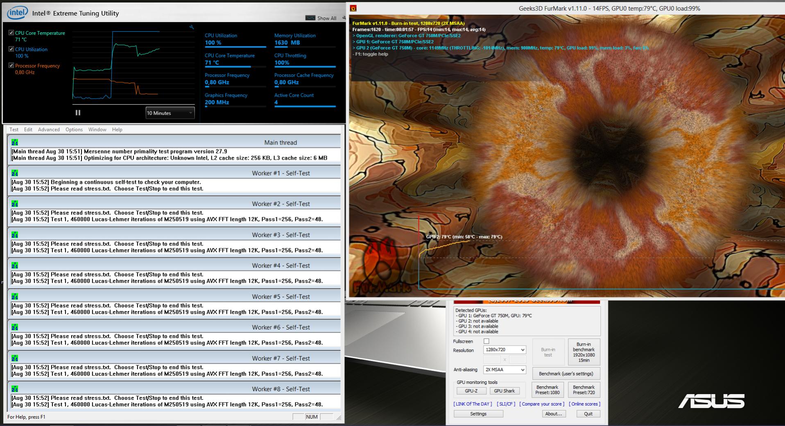The image size is (785, 426).
Task: Click the Prime95 icon of Worker #5 window
Action: 15,297
